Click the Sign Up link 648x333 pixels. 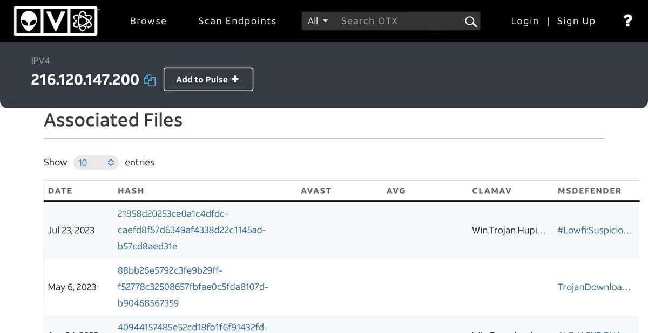click(x=576, y=21)
